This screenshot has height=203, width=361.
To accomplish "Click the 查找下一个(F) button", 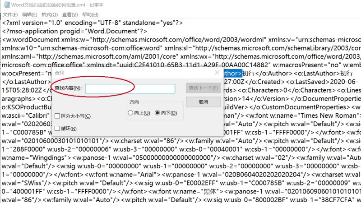I will pyautogui.click(x=203, y=88).
